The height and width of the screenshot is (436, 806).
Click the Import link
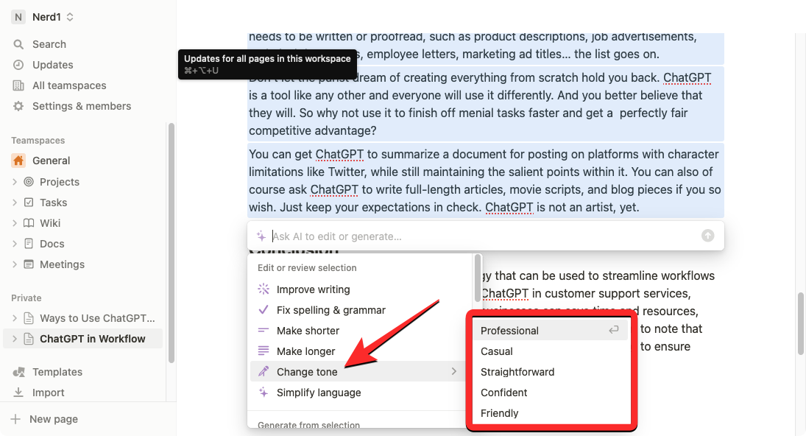[x=49, y=393]
